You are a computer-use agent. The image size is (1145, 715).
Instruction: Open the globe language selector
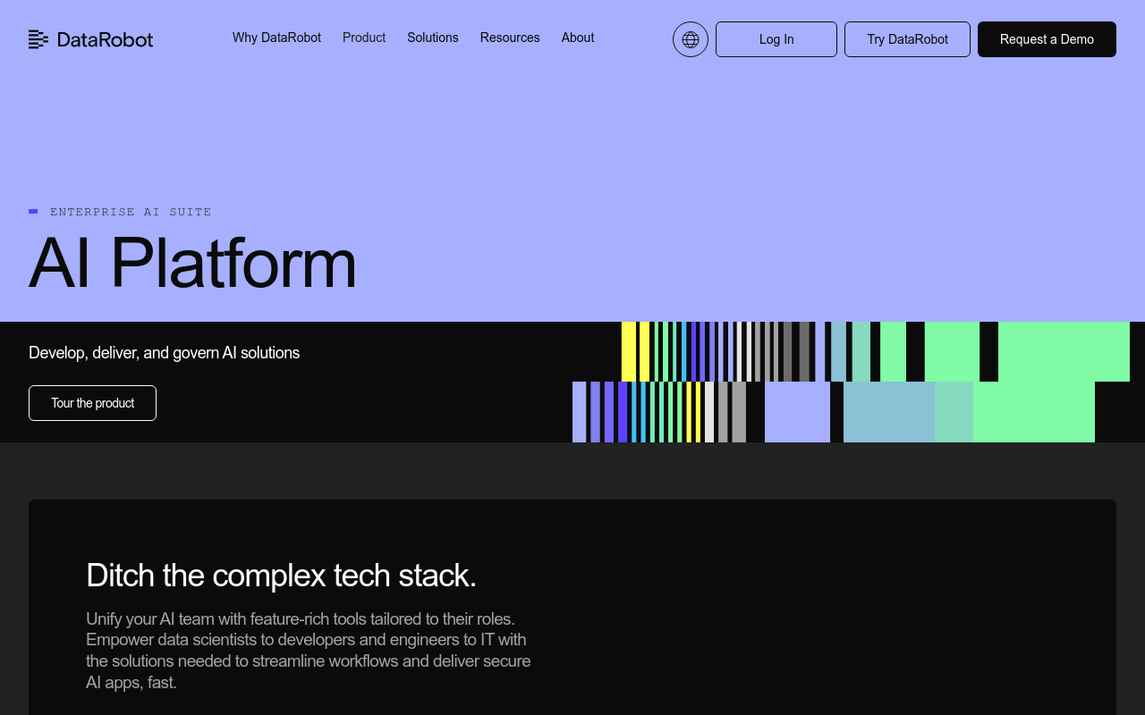[x=691, y=39]
